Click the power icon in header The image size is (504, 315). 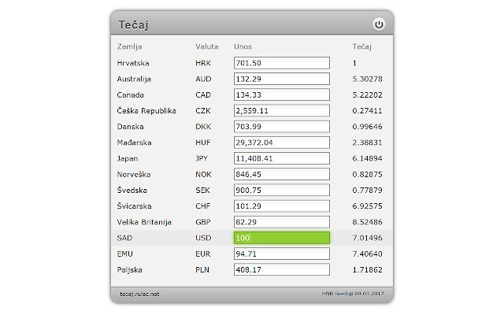(x=379, y=24)
